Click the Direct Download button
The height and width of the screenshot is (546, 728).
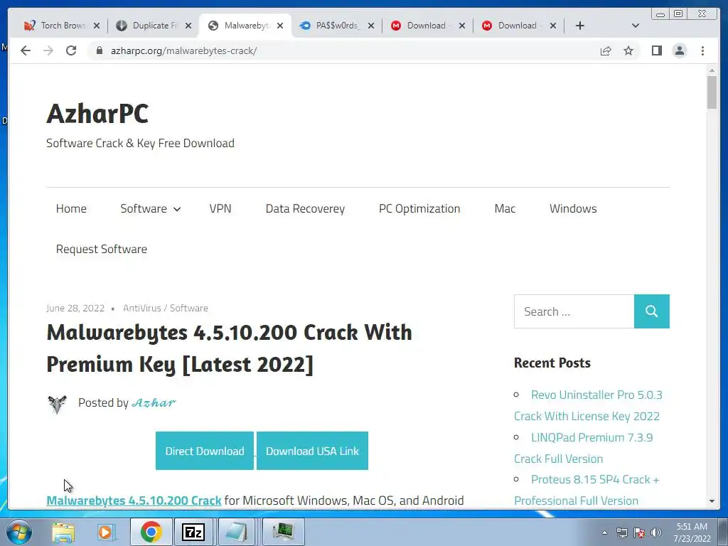coord(205,451)
